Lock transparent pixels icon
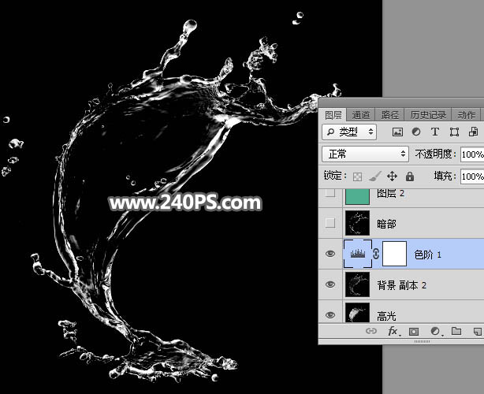The width and height of the screenshot is (484, 394). coord(357,177)
